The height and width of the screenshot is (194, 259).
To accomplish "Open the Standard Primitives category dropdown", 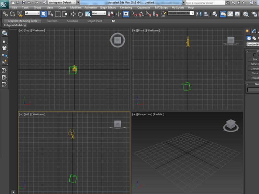I will point(253,44).
